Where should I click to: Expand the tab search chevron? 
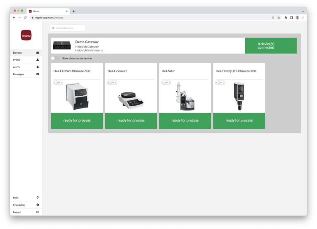(303, 11)
